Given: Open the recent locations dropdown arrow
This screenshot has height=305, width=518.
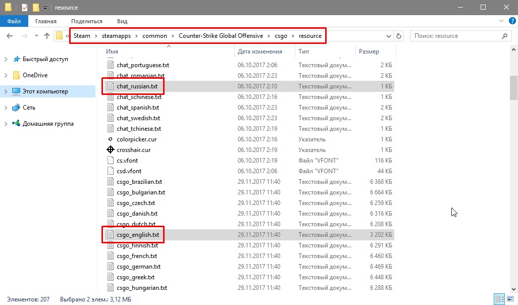Looking at the screenshot, I should tap(36, 36).
